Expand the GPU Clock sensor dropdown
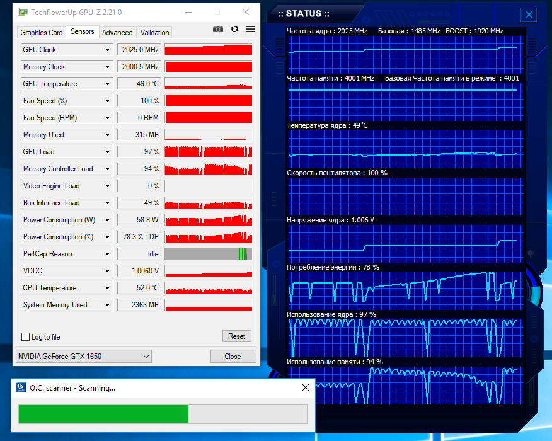 click(x=107, y=50)
